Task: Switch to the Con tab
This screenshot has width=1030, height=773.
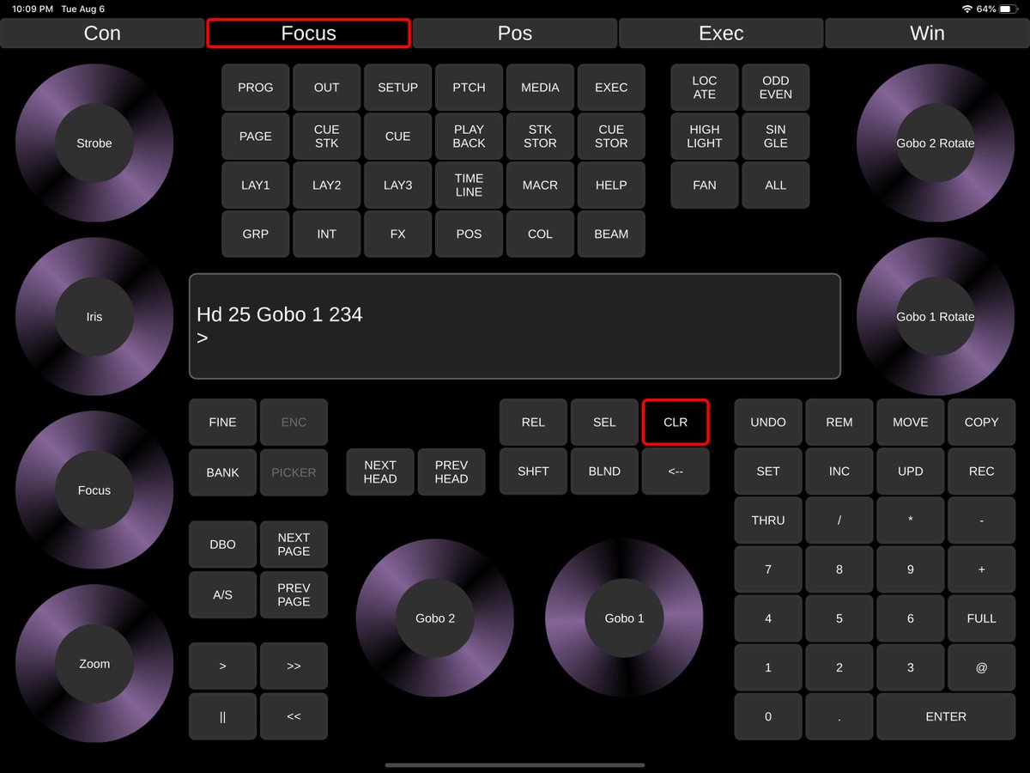Action: [x=102, y=33]
